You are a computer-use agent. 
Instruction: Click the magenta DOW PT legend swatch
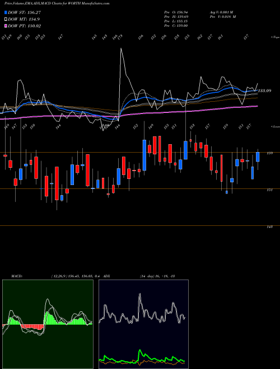pyautogui.click(x=6, y=26)
